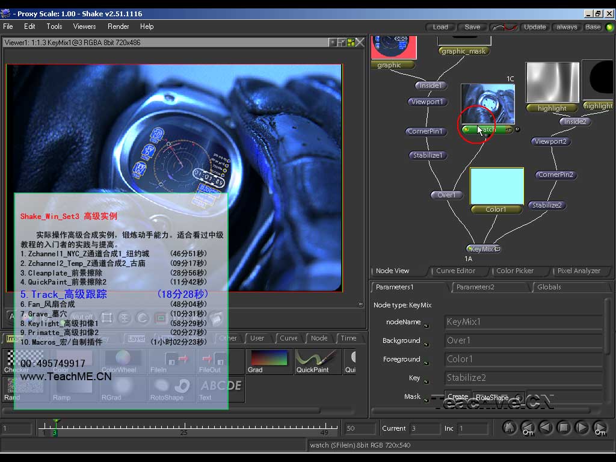Viewport: 616px width, 462px height.
Task: Open the Viewers menu
Action: pos(84,26)
